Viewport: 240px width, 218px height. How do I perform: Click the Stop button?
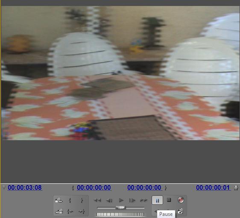(169, 200)
